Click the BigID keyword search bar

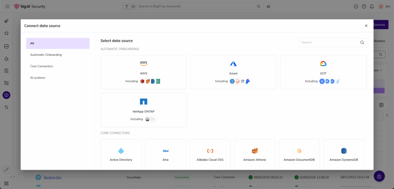click(196, 7)
